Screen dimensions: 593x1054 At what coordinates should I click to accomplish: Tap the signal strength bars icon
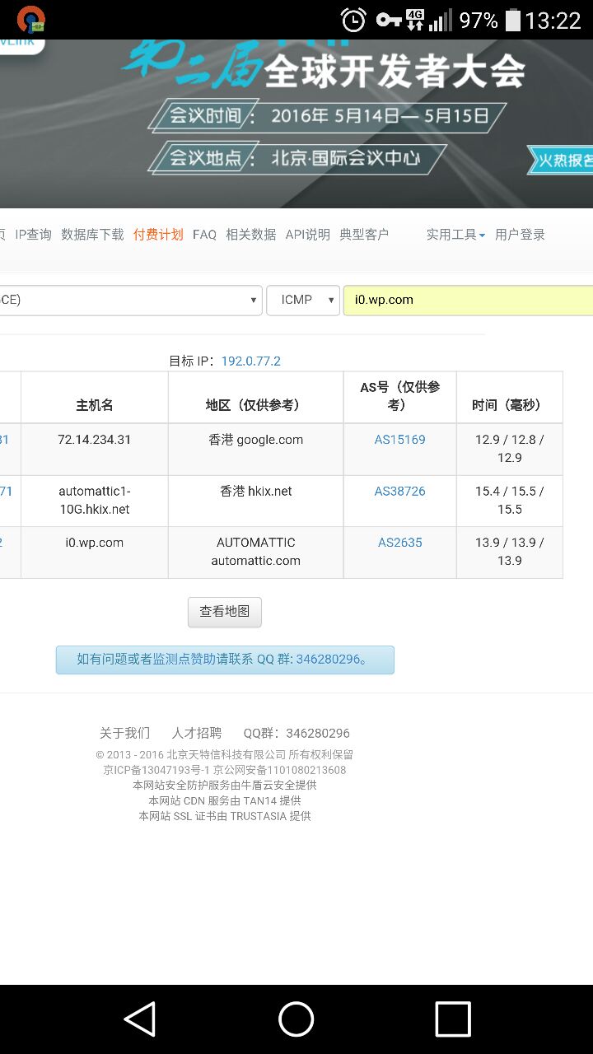point(441,20)
